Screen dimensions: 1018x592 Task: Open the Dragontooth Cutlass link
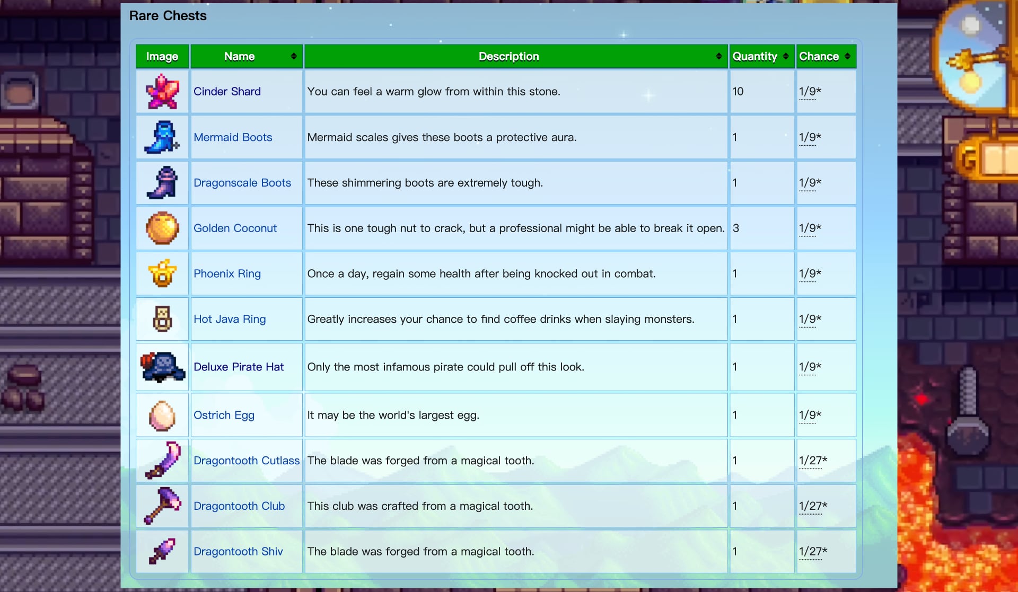click(247, 461)
